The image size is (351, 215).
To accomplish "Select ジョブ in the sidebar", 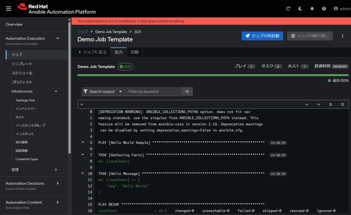I will pos(37,54).
